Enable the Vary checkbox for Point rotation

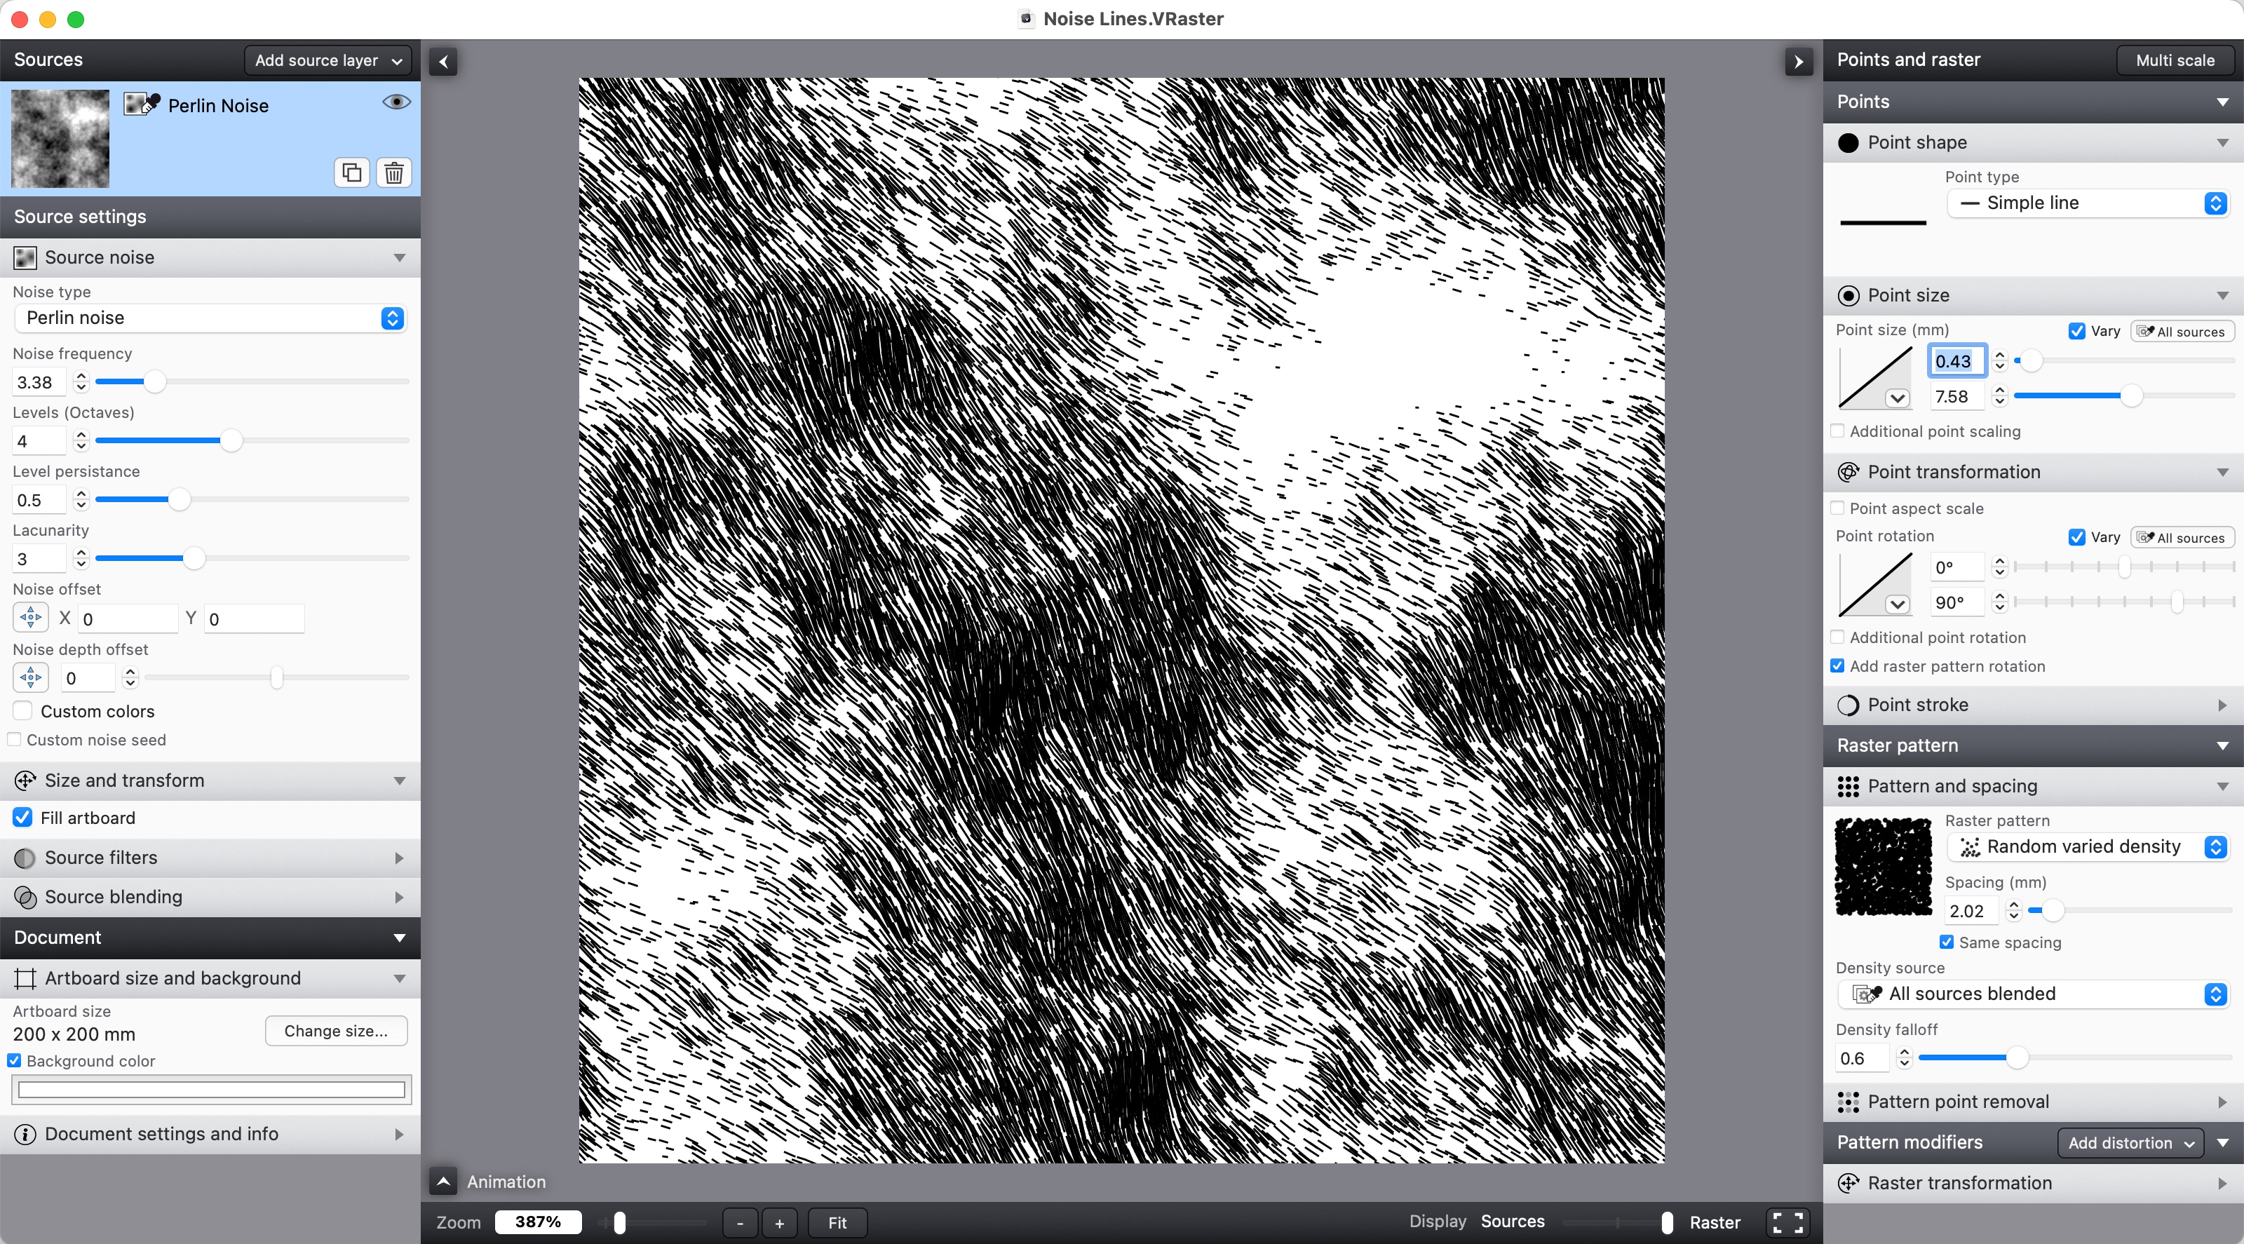(2077, 536)
